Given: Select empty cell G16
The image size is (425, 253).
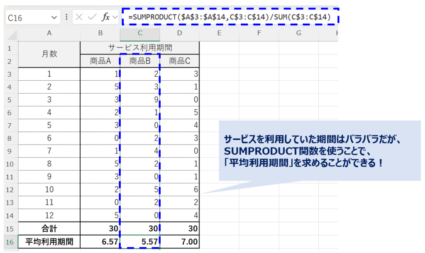Looking at the screenshot, I should [298, 242].
